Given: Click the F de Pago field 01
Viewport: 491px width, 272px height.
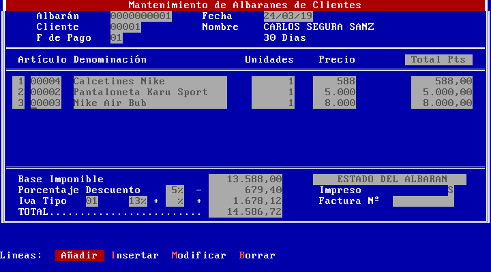Looking at the screenshot, I should 117,38.
